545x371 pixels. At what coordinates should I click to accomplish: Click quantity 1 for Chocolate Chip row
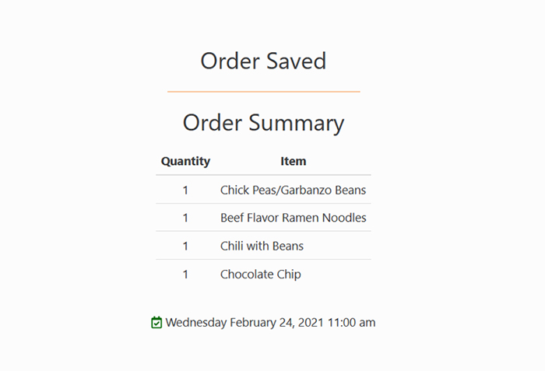[185, 275]
